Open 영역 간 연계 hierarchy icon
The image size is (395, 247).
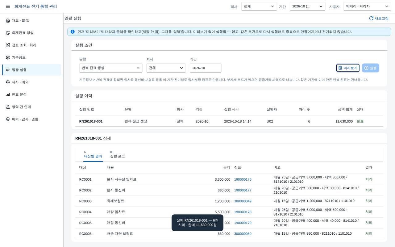[x=8, y=107]
